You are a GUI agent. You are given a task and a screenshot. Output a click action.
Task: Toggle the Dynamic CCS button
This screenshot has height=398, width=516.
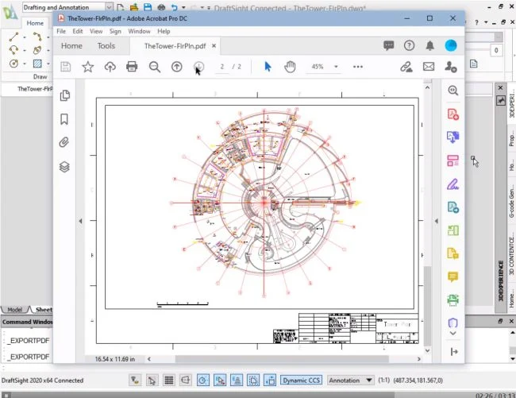pos(302,381)
